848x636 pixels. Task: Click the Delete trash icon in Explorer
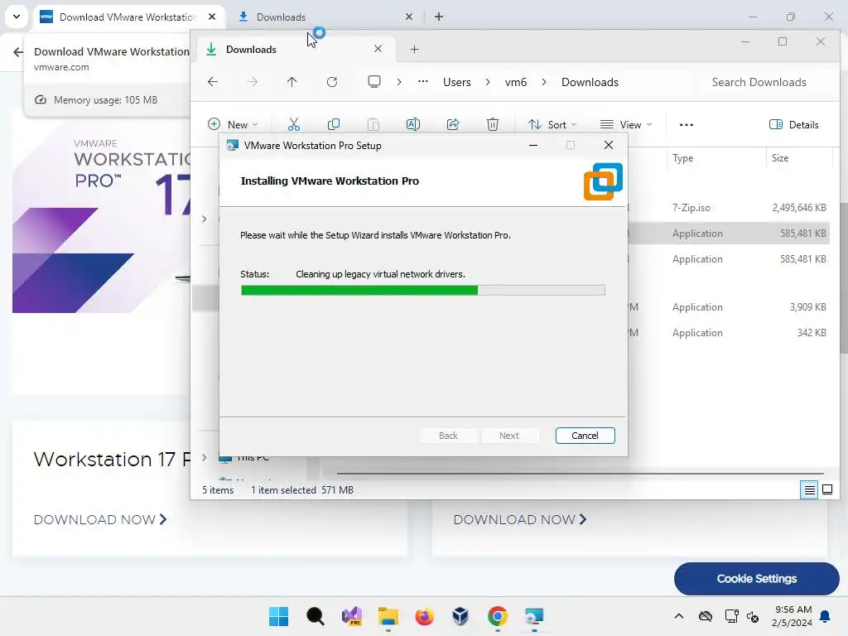(493, 125)
